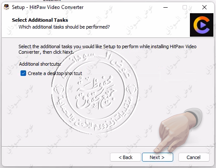Cancel the HitPaw installation
Screen dimensions: 216x168
click(x=194, y=157)
